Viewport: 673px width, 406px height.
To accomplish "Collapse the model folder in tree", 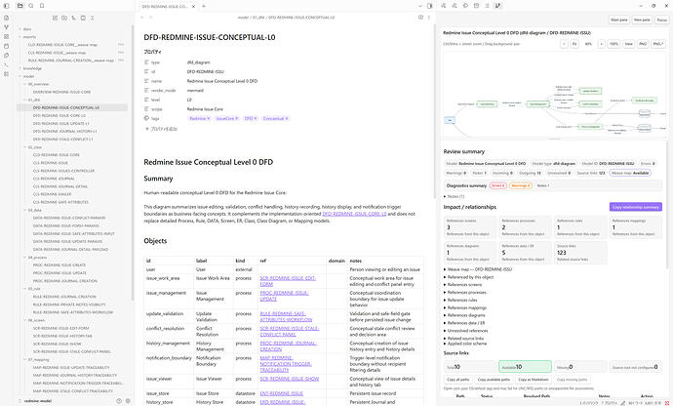I will click(x=26, y=76).
